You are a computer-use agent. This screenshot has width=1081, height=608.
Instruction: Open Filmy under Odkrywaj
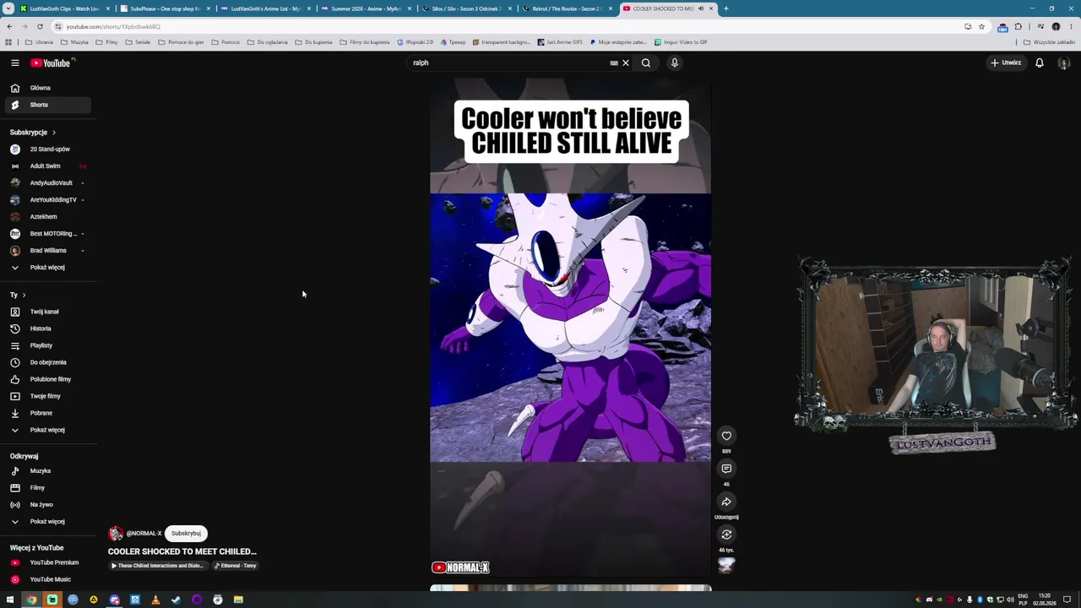coord(47,488)
